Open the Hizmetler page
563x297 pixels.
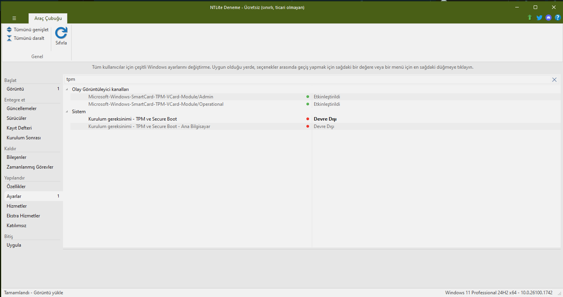coord(32,206)
